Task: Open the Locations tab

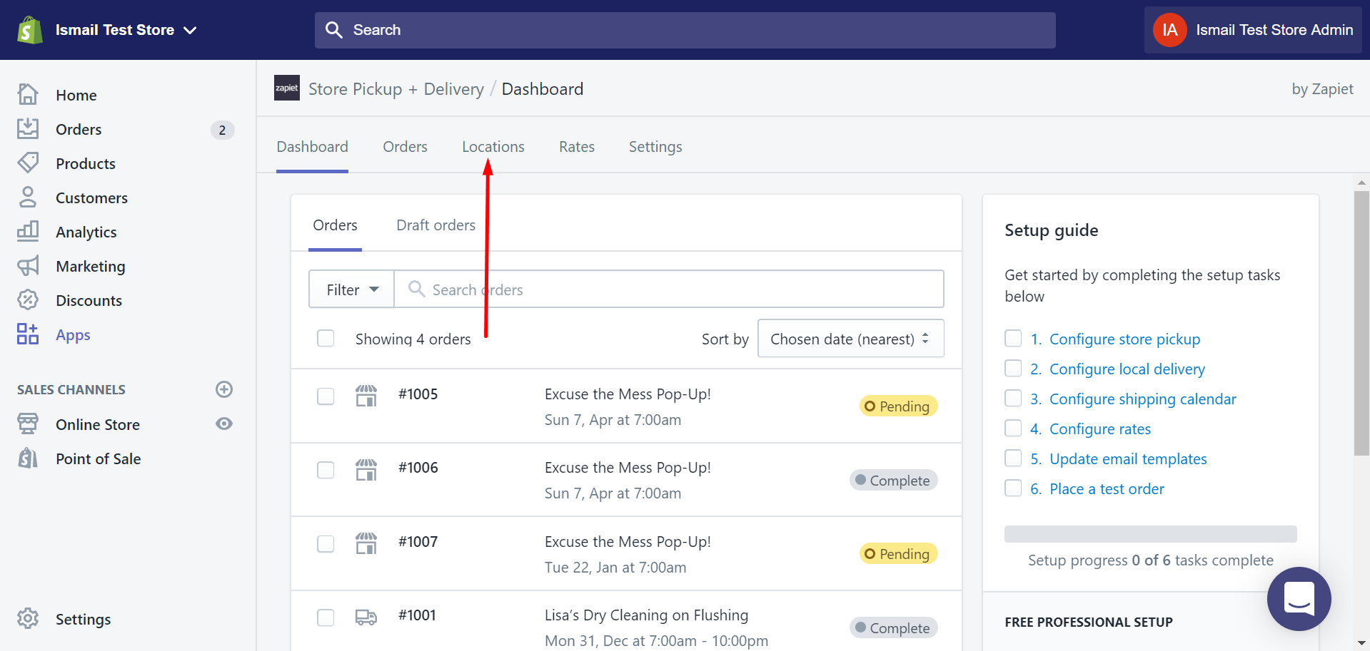Action: [x=493, y=147]
